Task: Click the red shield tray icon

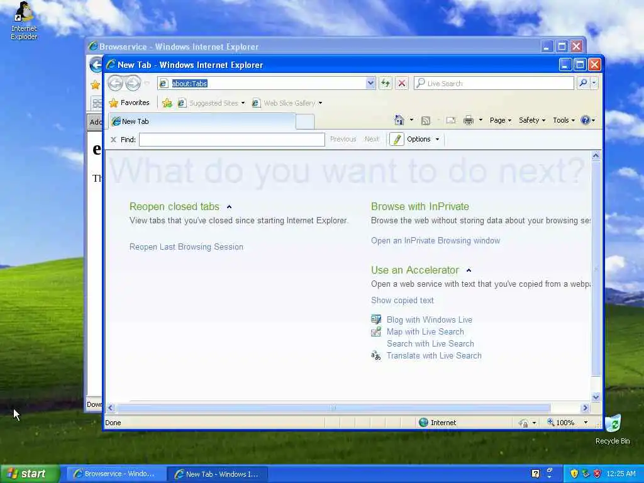Action: pos(597,474)
